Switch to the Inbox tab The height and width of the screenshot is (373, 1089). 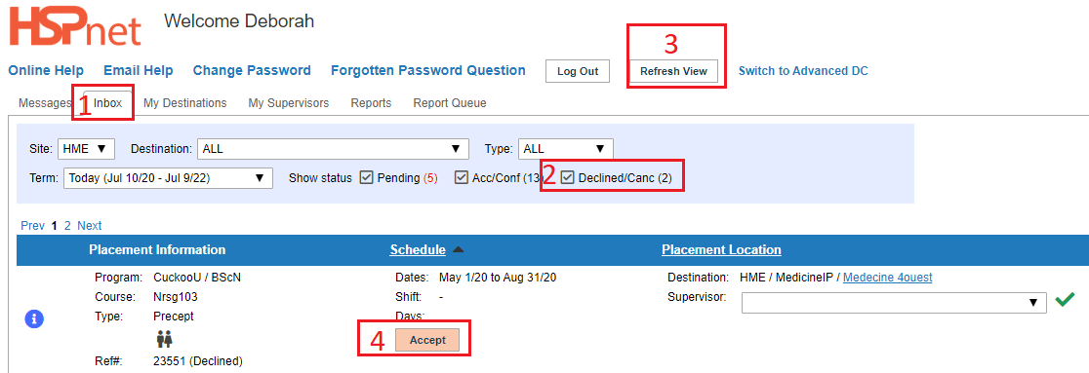point(107,103)
